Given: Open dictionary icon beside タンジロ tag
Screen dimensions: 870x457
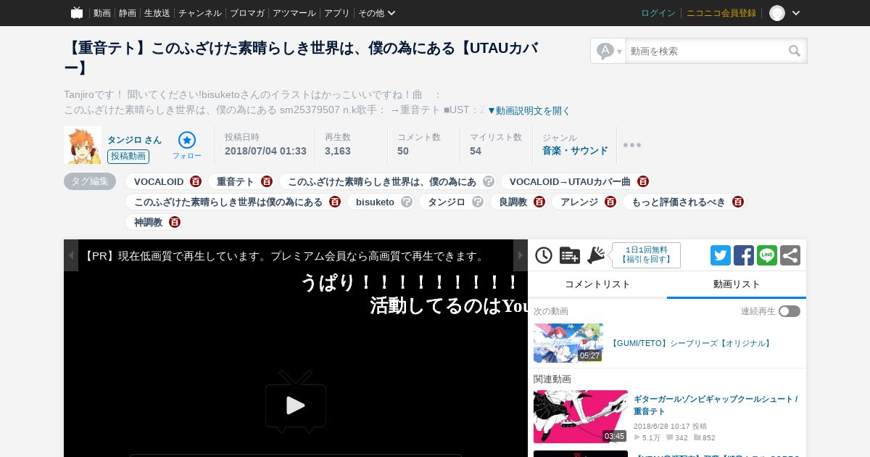Looking at the screenshot, I should (478, 202).
